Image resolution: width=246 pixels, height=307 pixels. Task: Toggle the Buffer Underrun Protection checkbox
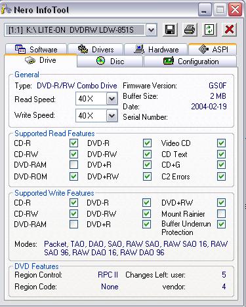(x=221, y=224)
